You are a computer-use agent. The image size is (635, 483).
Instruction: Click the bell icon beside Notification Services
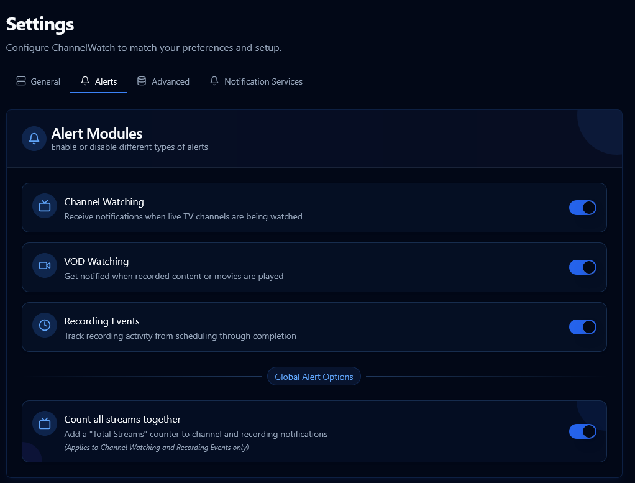[214, 81]
